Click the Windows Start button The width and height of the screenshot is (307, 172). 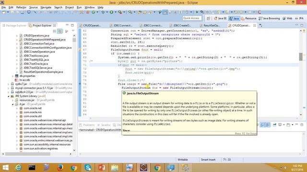pos(5,168)
